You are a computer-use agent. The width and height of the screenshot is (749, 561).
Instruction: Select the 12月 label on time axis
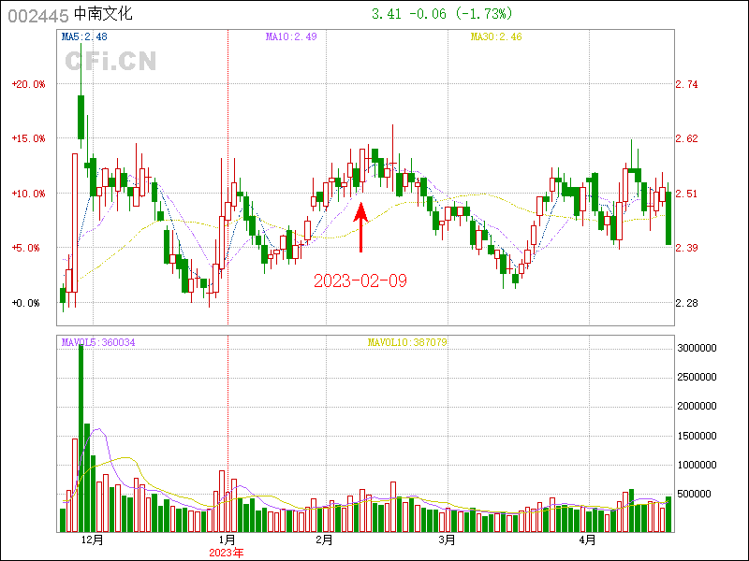tap(92, 539)
